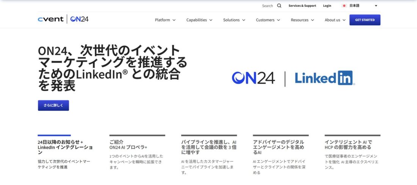Click the LinkedIn logo in hero banner

click(x=325, y=78)
